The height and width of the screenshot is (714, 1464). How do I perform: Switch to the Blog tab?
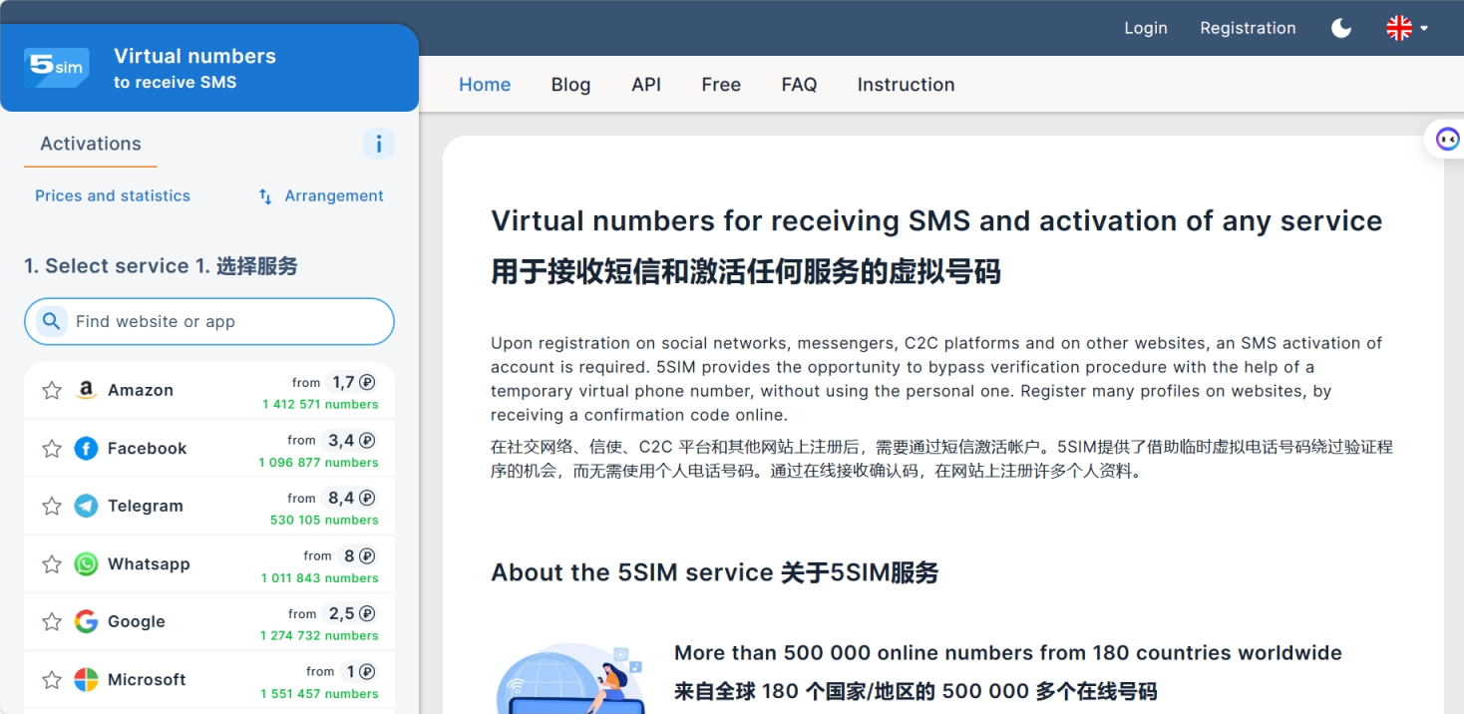point(570,85)
